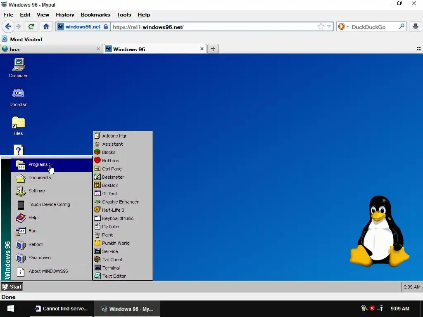Open the Edit menu
Viewport: 423px width, 317px height.
(x=25, y=15)
